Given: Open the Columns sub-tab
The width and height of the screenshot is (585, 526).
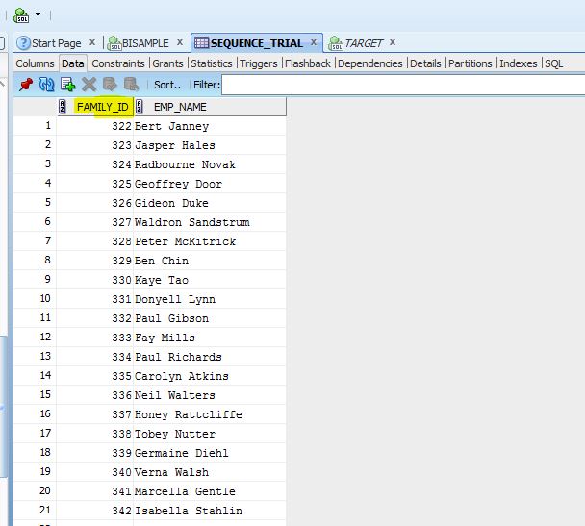Looking at the screenshot, I should point(35,63).
